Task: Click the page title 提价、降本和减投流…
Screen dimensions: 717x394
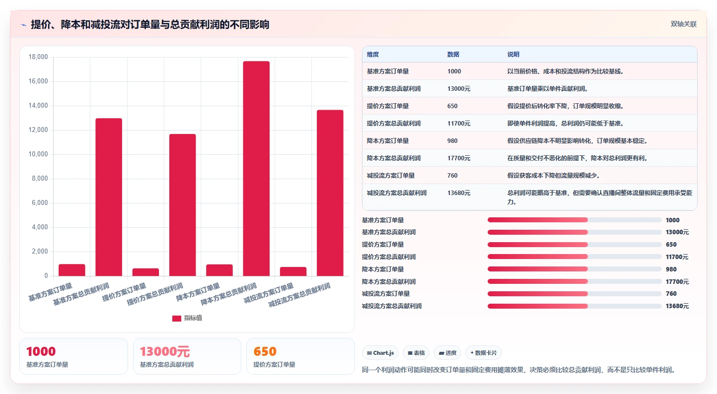Action: click(x=150, y=25)
